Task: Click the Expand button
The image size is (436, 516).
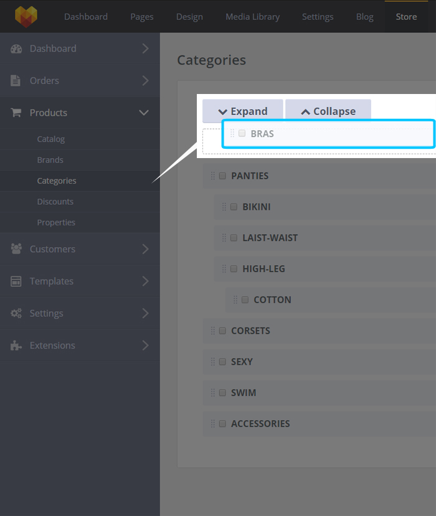Action: pyautogui.click(x=243, y=111)
